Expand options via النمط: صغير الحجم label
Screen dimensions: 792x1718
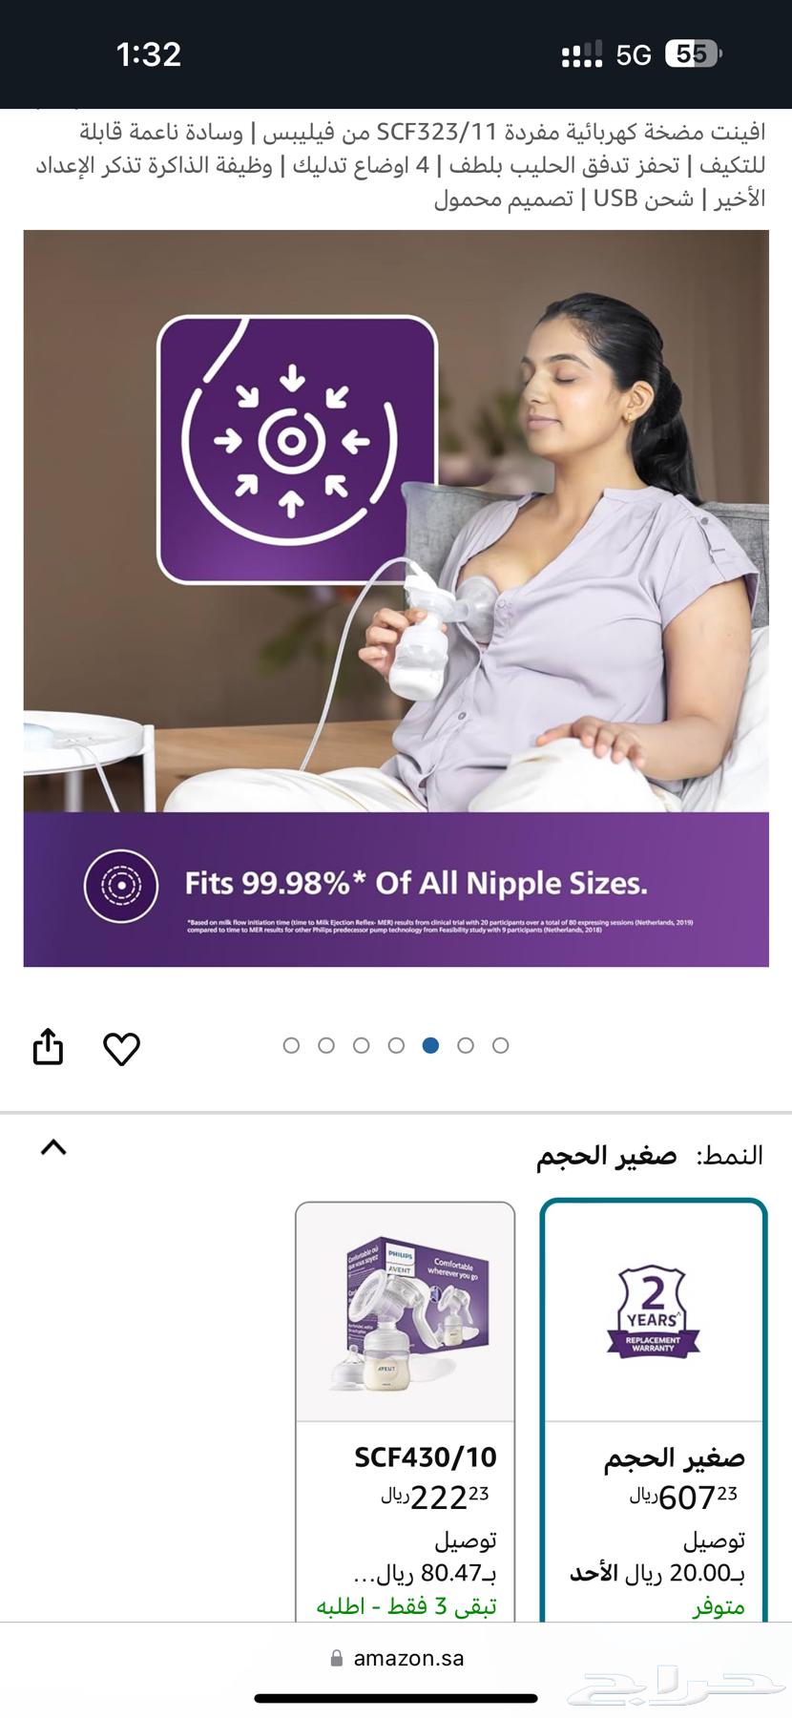point(650,1156)
